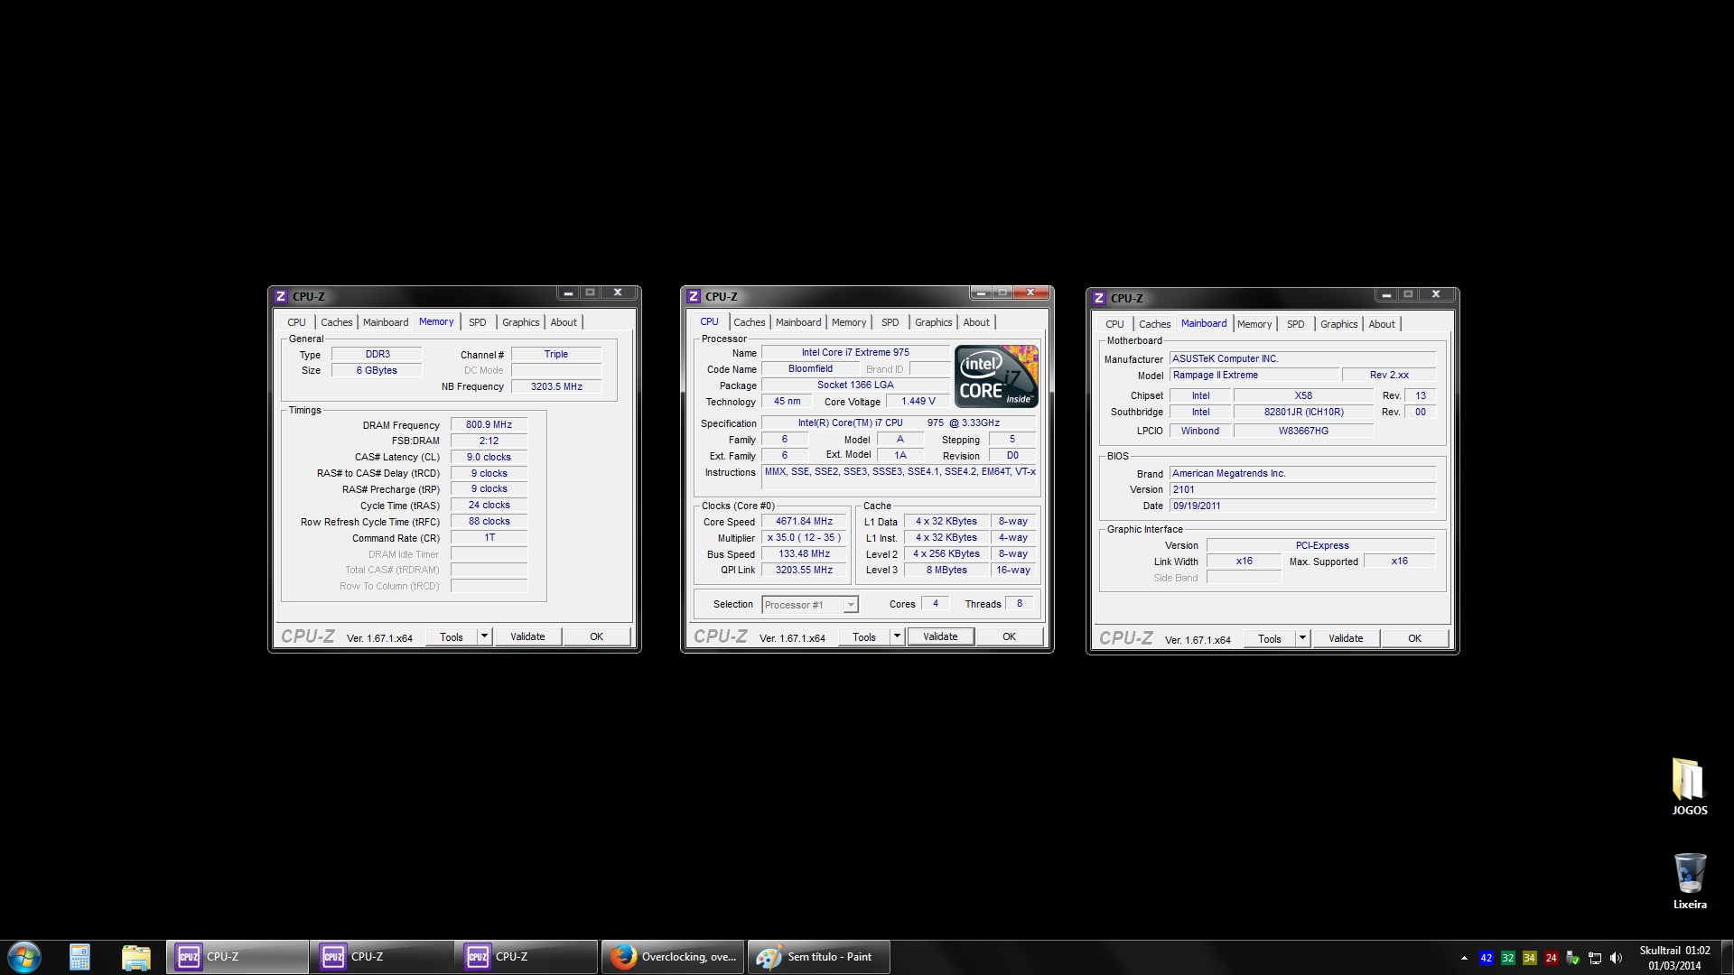Click the Rampage II Extreme model field
Image resolution: width=1734 pixels, height=975 pixels.
coord(1254,375)
